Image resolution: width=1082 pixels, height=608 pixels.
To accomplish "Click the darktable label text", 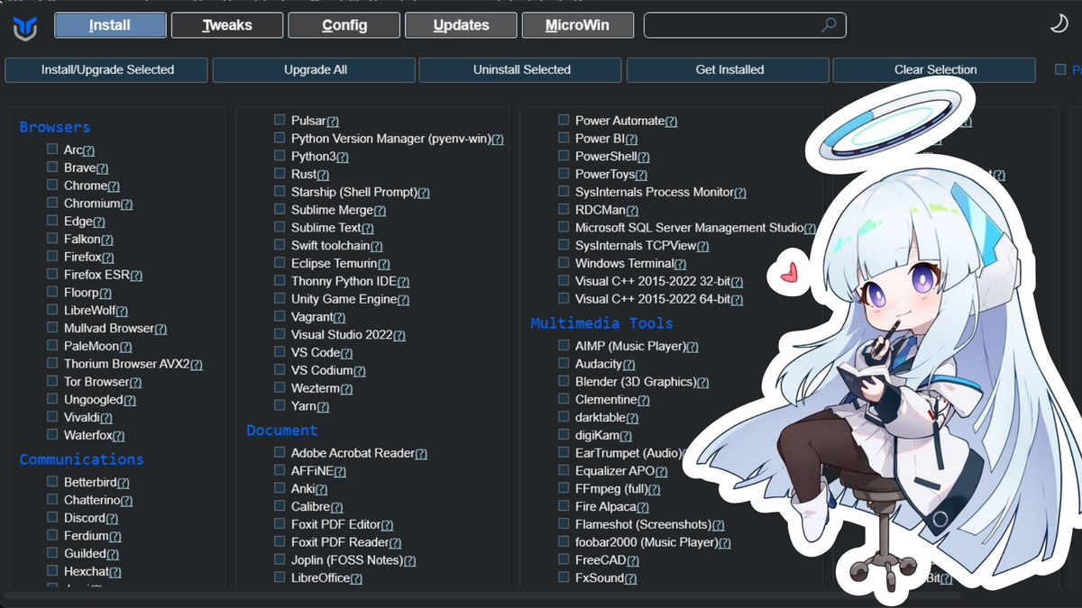I will (601, 417).
